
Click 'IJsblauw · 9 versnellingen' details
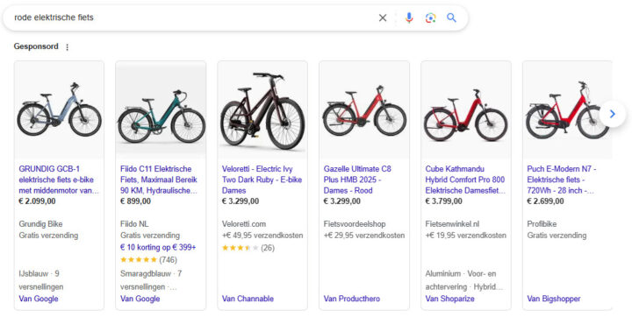point(41,280)
